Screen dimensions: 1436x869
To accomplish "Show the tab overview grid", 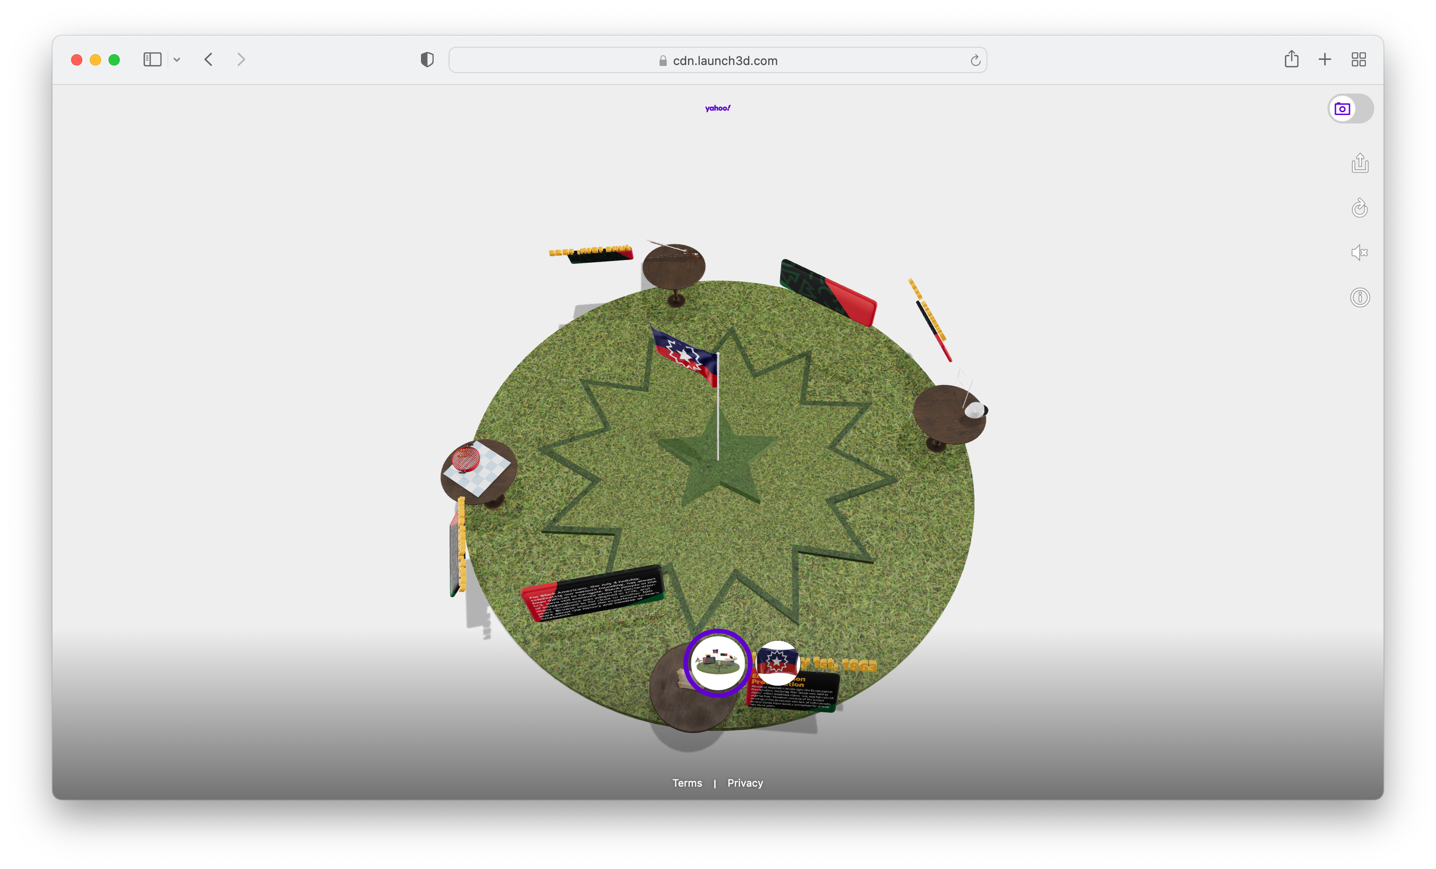I will [x=1358, y=59].
